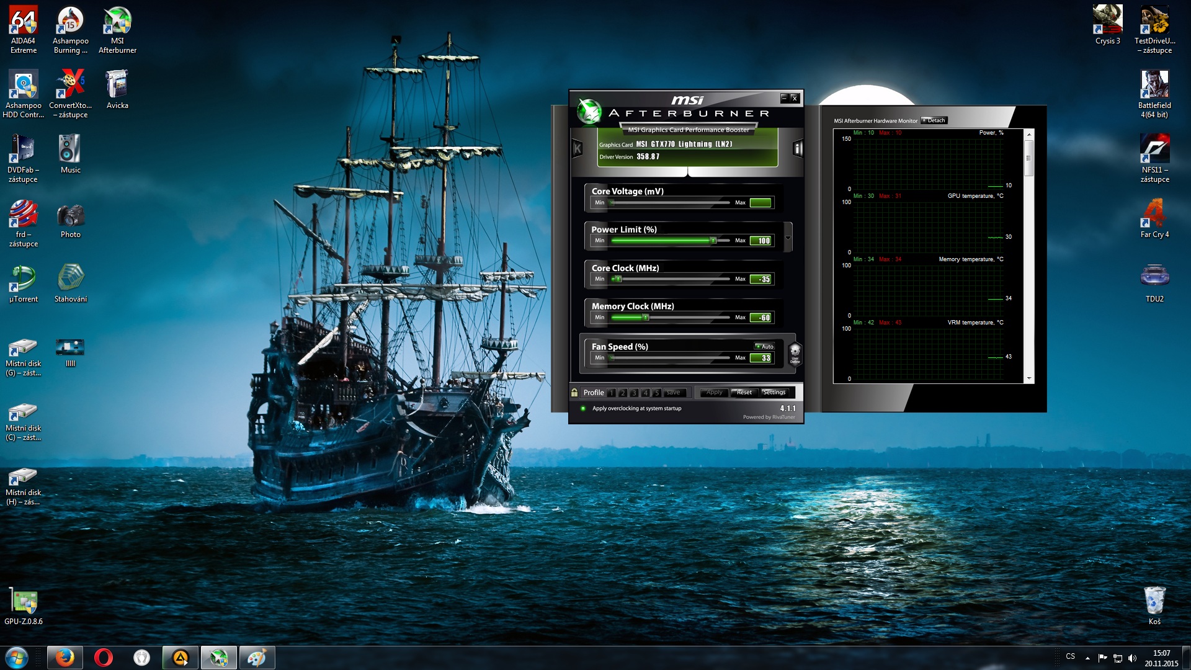Open Afterburner Settings
1191x670 pixels.
pyautogui.click(x=774, y=392)
